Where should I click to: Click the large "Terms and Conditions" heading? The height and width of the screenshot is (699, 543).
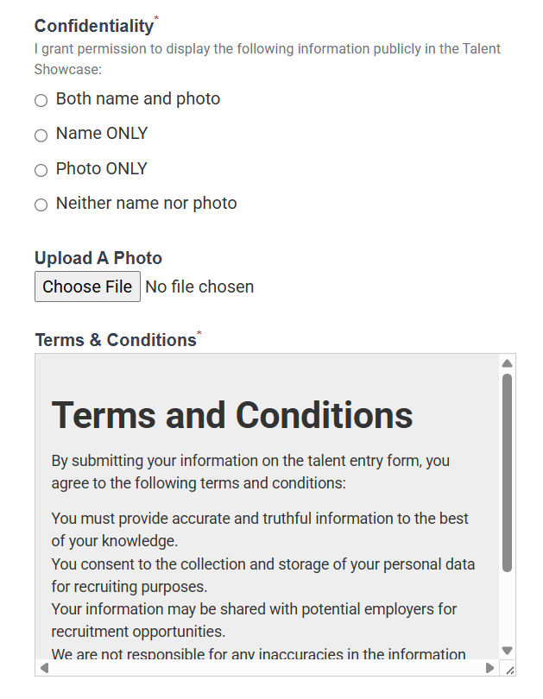coord(232,415)
